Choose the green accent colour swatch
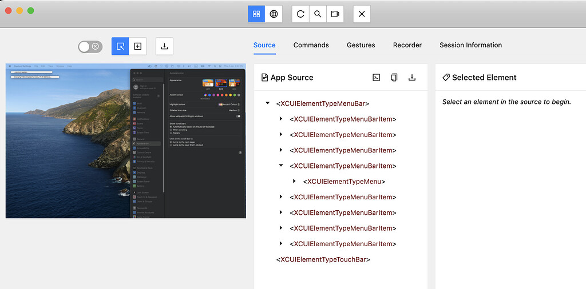Viewport: 586px width, 289px height. pyautogui.click(x=234, y=95)
